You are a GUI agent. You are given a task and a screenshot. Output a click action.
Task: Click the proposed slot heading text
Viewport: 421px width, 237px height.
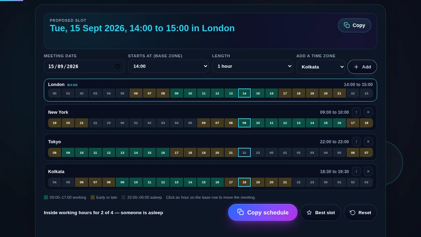142,28
